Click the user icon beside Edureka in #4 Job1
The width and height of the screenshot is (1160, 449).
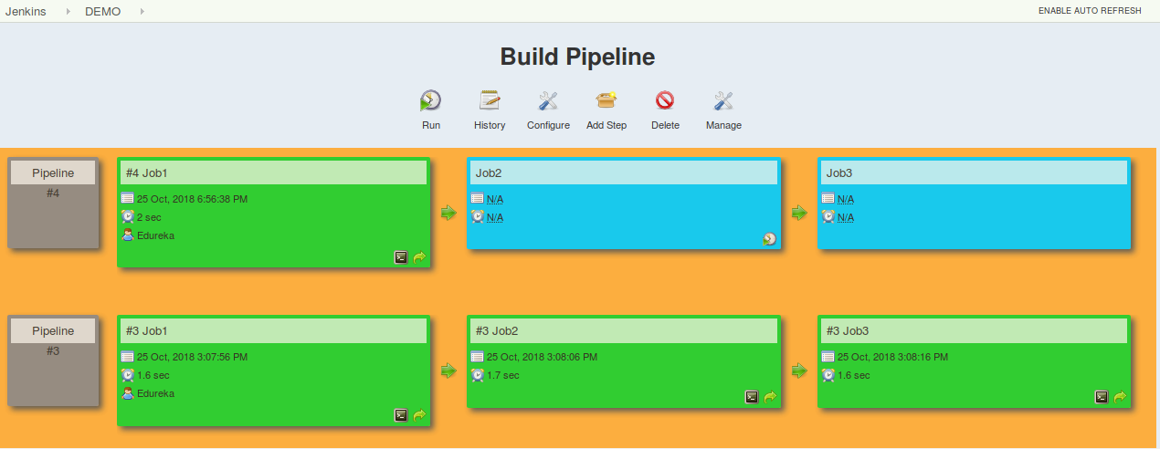tap(128, 235)
